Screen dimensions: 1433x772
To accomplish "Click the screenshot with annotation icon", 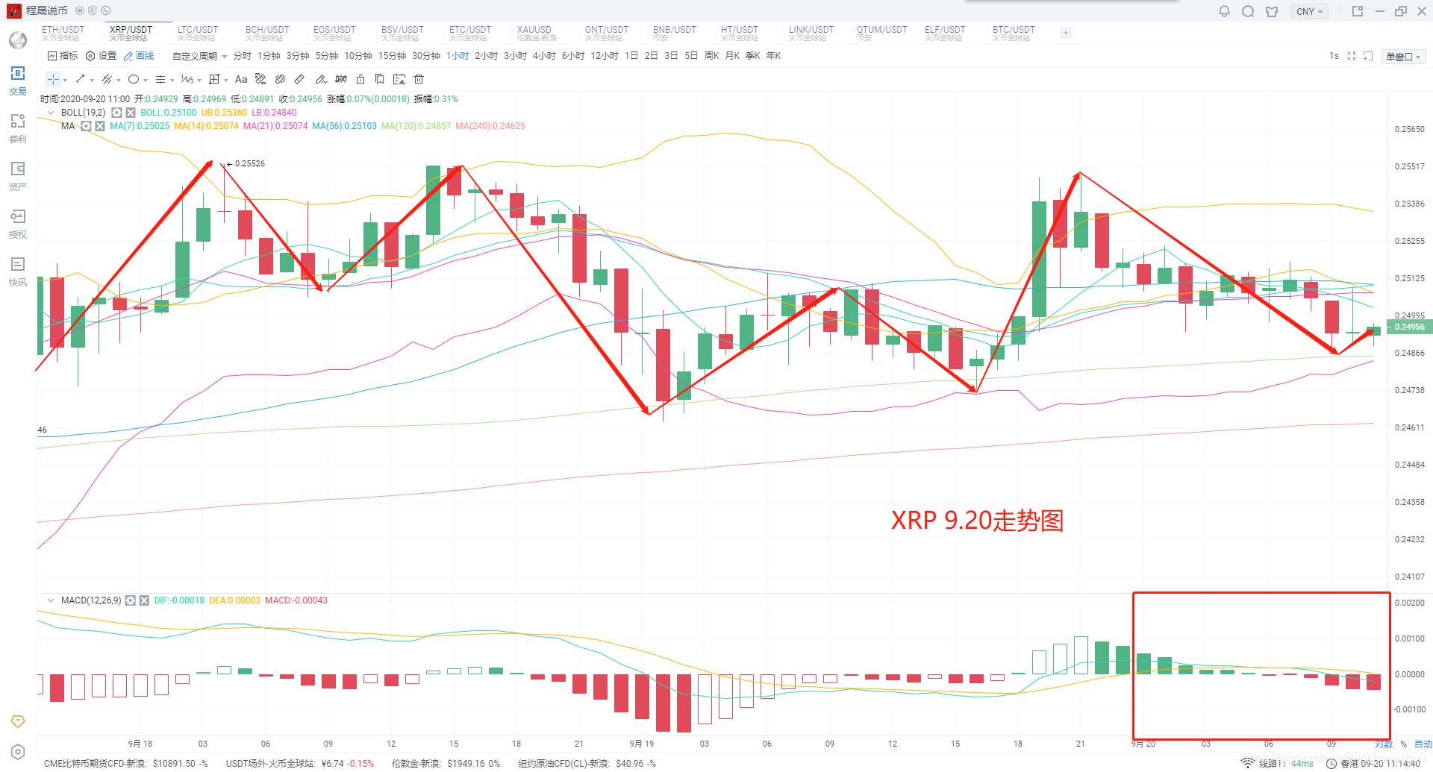I will point(399,79).
